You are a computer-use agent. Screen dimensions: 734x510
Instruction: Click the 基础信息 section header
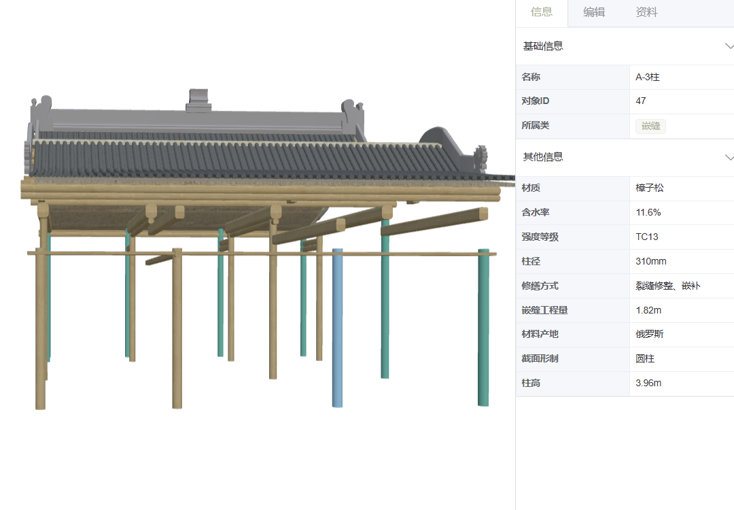coord(625,46)
